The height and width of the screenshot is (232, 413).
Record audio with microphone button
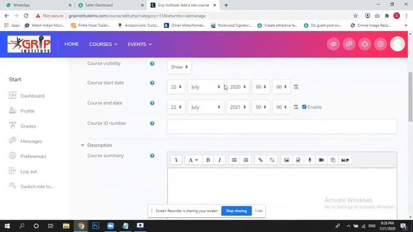[x=310, y=160]
